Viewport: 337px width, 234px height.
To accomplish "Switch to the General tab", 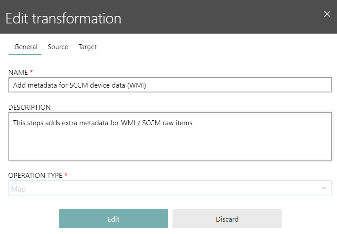I will click(26, 47).
